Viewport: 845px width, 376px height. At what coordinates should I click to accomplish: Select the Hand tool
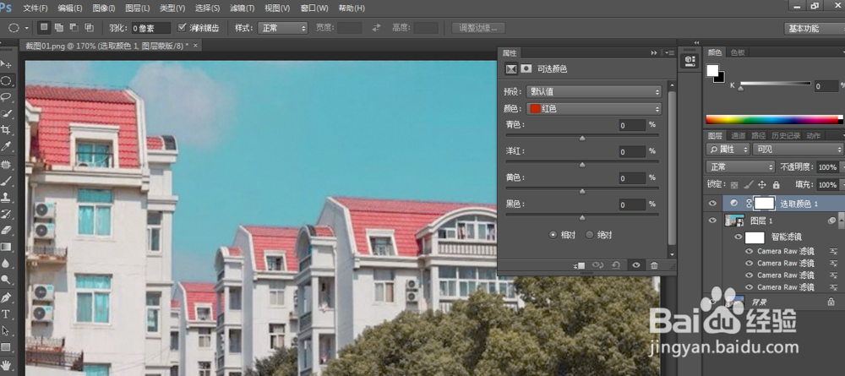click(x=7, y=365)
